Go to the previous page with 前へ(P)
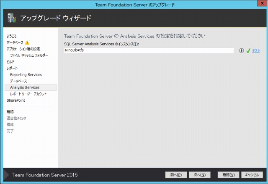 click(176, 175)
